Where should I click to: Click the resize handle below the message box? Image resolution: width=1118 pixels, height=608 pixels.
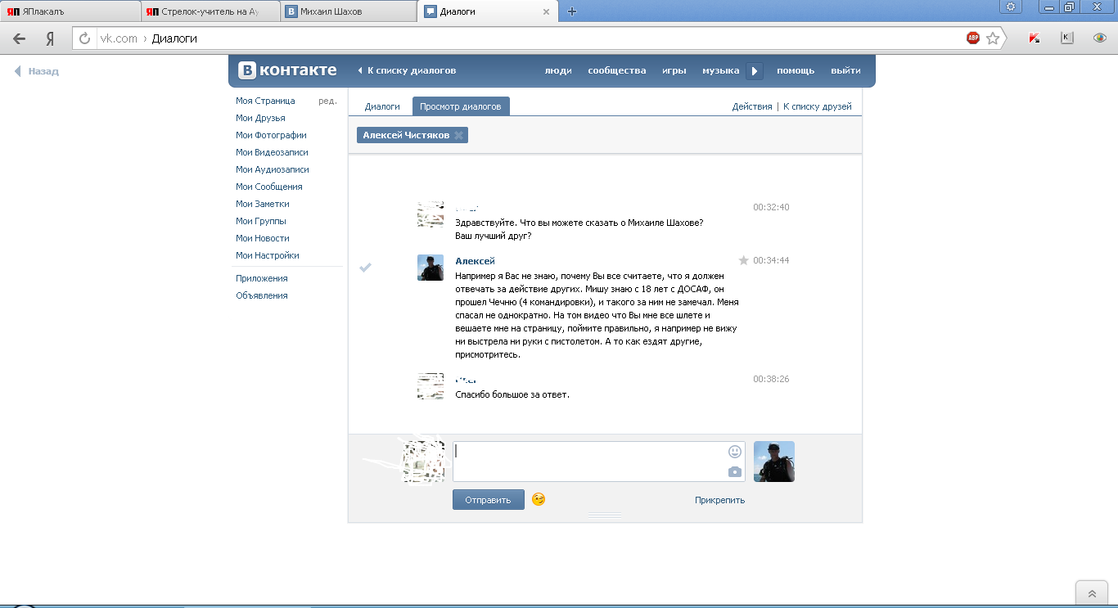pos(605,516)
